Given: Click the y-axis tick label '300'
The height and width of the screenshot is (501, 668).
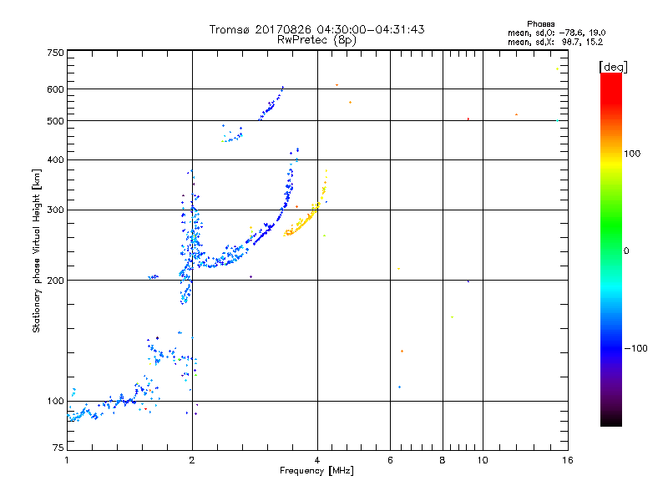Looking at the screenshot, I should [55, 210].
